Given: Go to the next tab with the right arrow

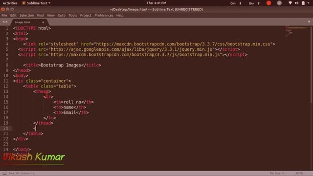Looking at the screenshot, I should [x=6, y=22].
